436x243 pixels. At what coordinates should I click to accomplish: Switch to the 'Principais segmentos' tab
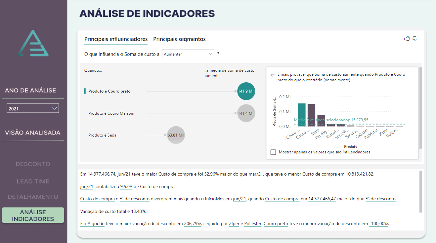(x=179, y=39)
